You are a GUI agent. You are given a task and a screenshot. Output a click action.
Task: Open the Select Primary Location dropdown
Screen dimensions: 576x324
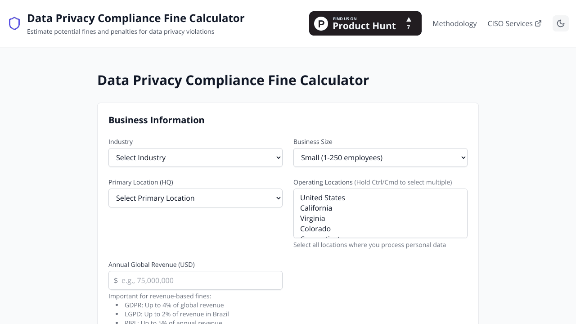click(x=195, y=198)
